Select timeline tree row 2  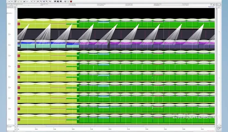point(10,45)
